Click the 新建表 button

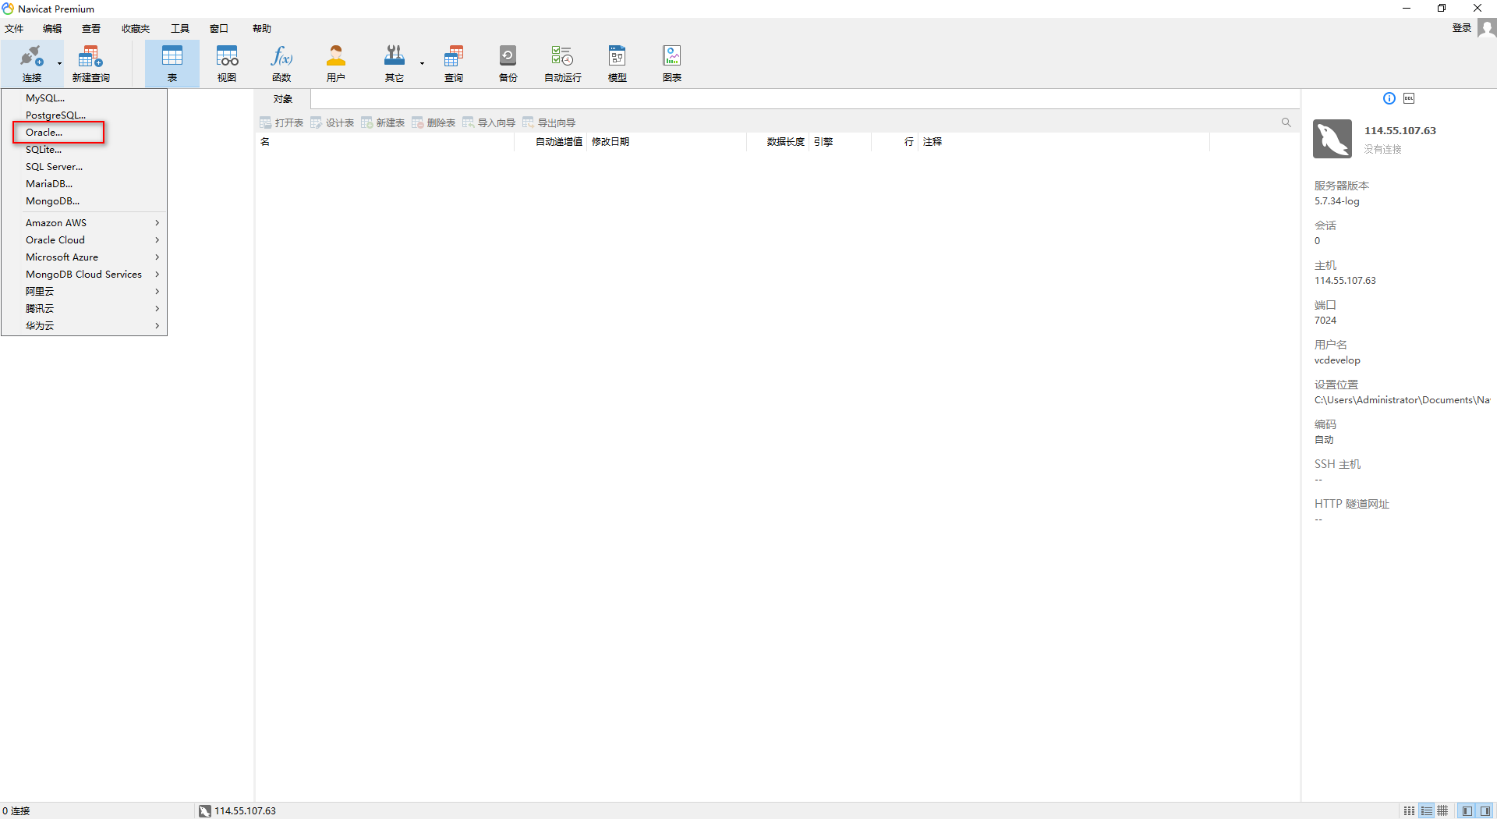[x=383, y=123]
